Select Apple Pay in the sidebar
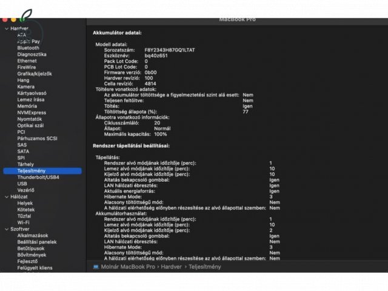 pyautogui.click(x=28, y=41)
